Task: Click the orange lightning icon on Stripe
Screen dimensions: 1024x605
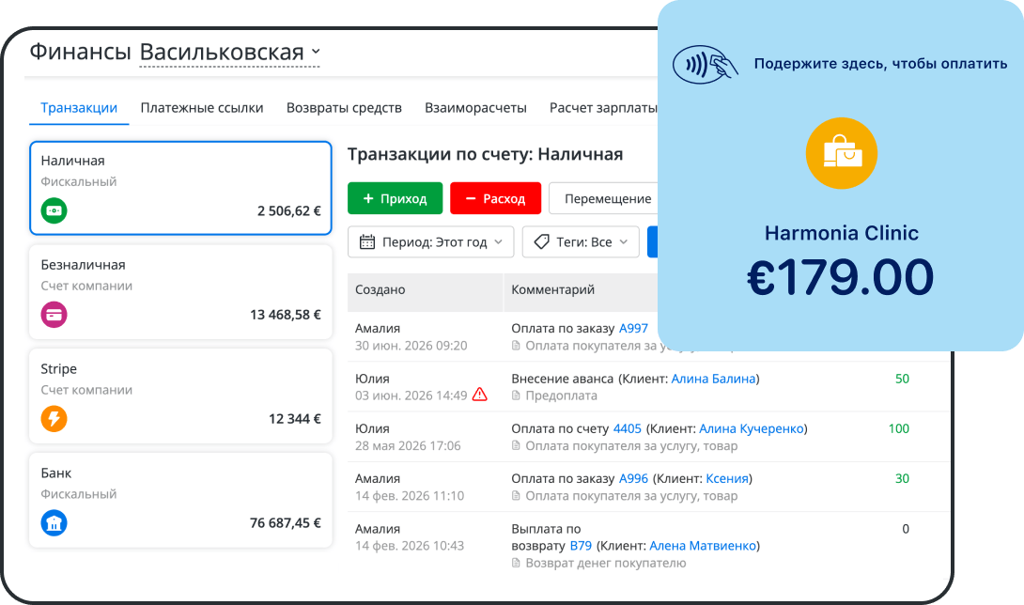Action: pyautogui.click(x=54, y=419)
